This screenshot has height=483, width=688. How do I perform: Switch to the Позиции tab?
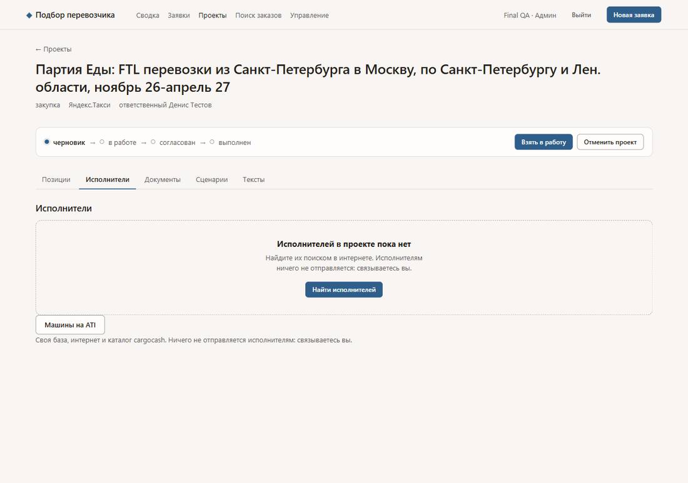point(56,180)
